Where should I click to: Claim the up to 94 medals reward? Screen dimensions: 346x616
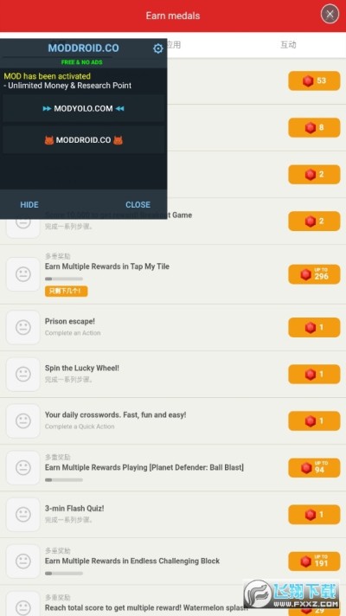[314, 467]
